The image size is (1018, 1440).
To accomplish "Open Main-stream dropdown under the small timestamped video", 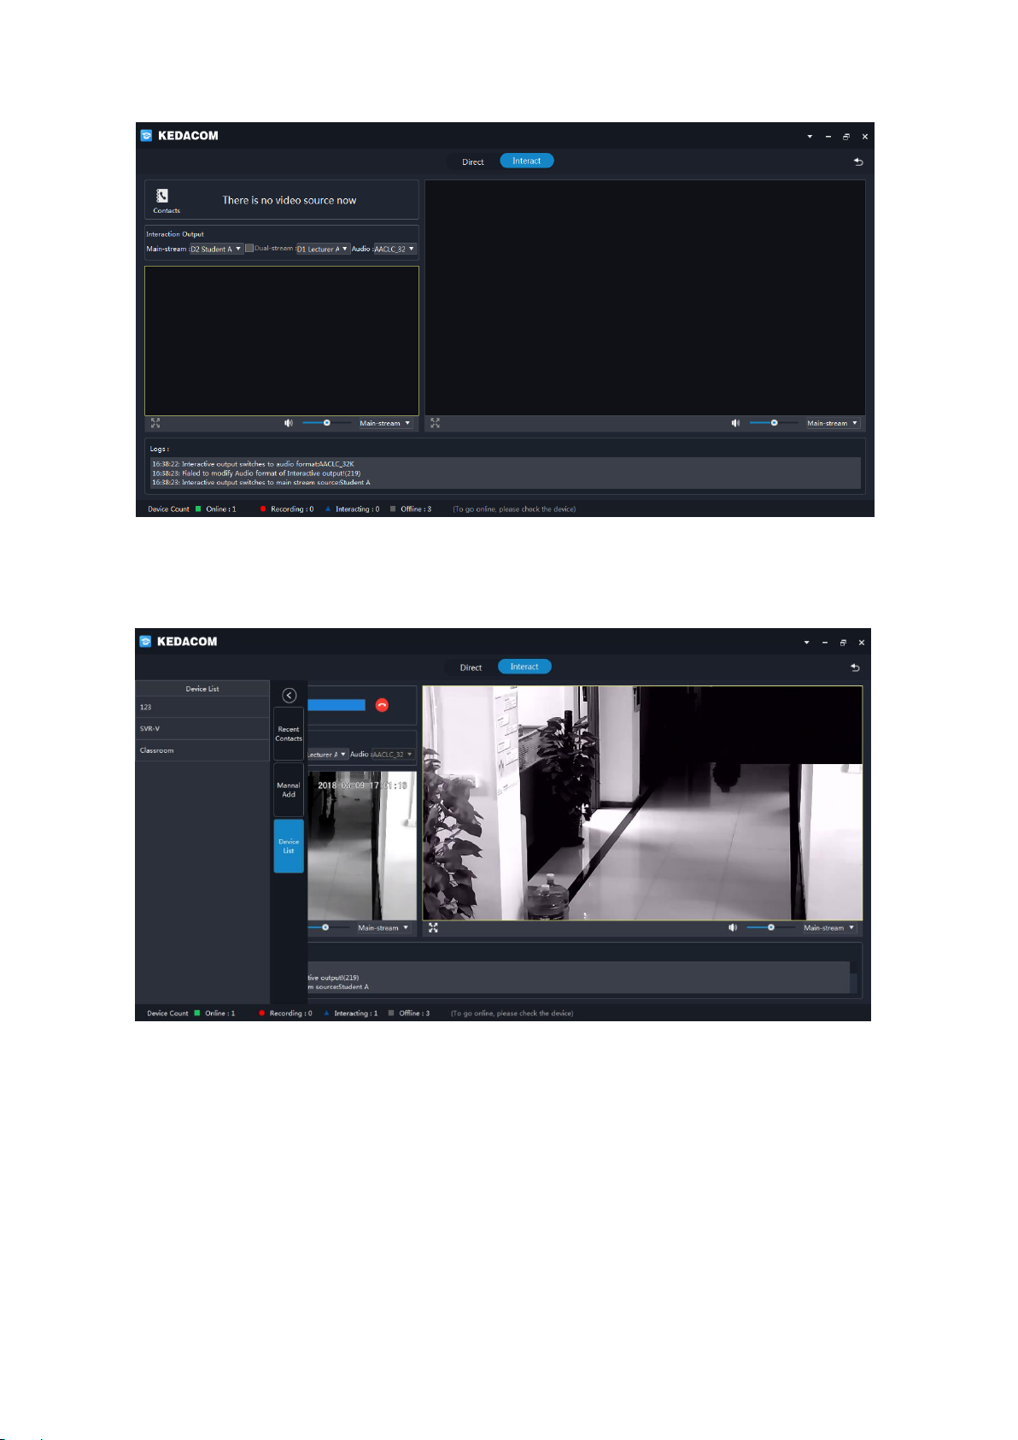I will click(x=383, y=927).
